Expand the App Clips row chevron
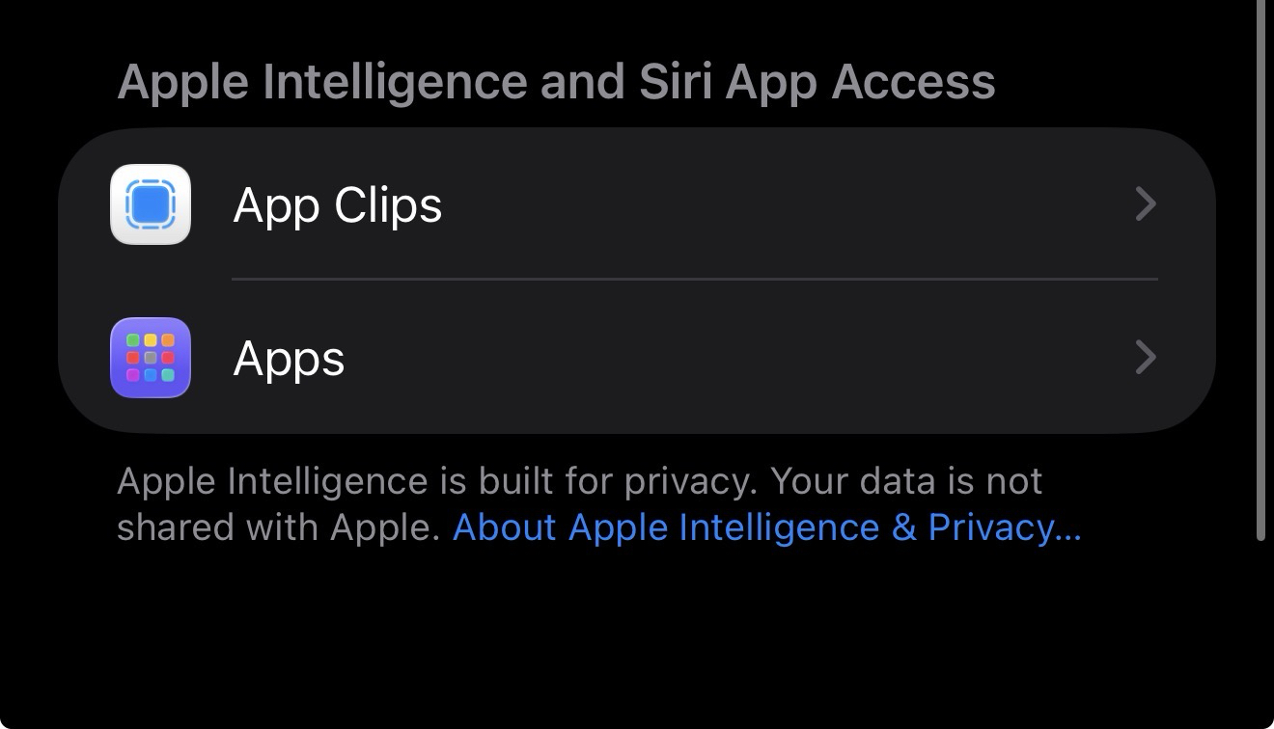Screen dimensions: 1274x729 coord(1146,204)
